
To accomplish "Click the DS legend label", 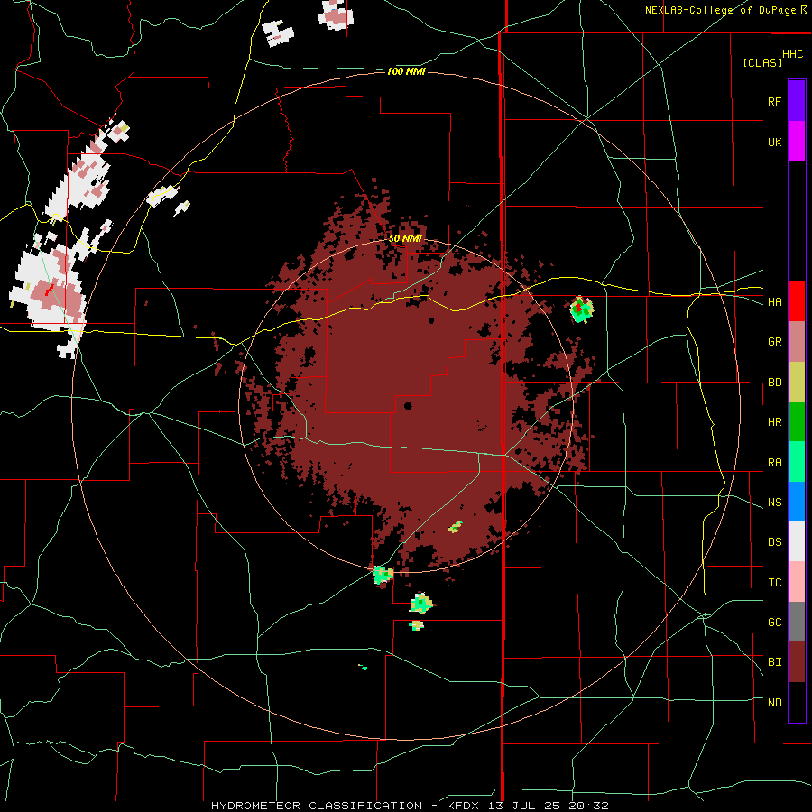I will point(775,542).
